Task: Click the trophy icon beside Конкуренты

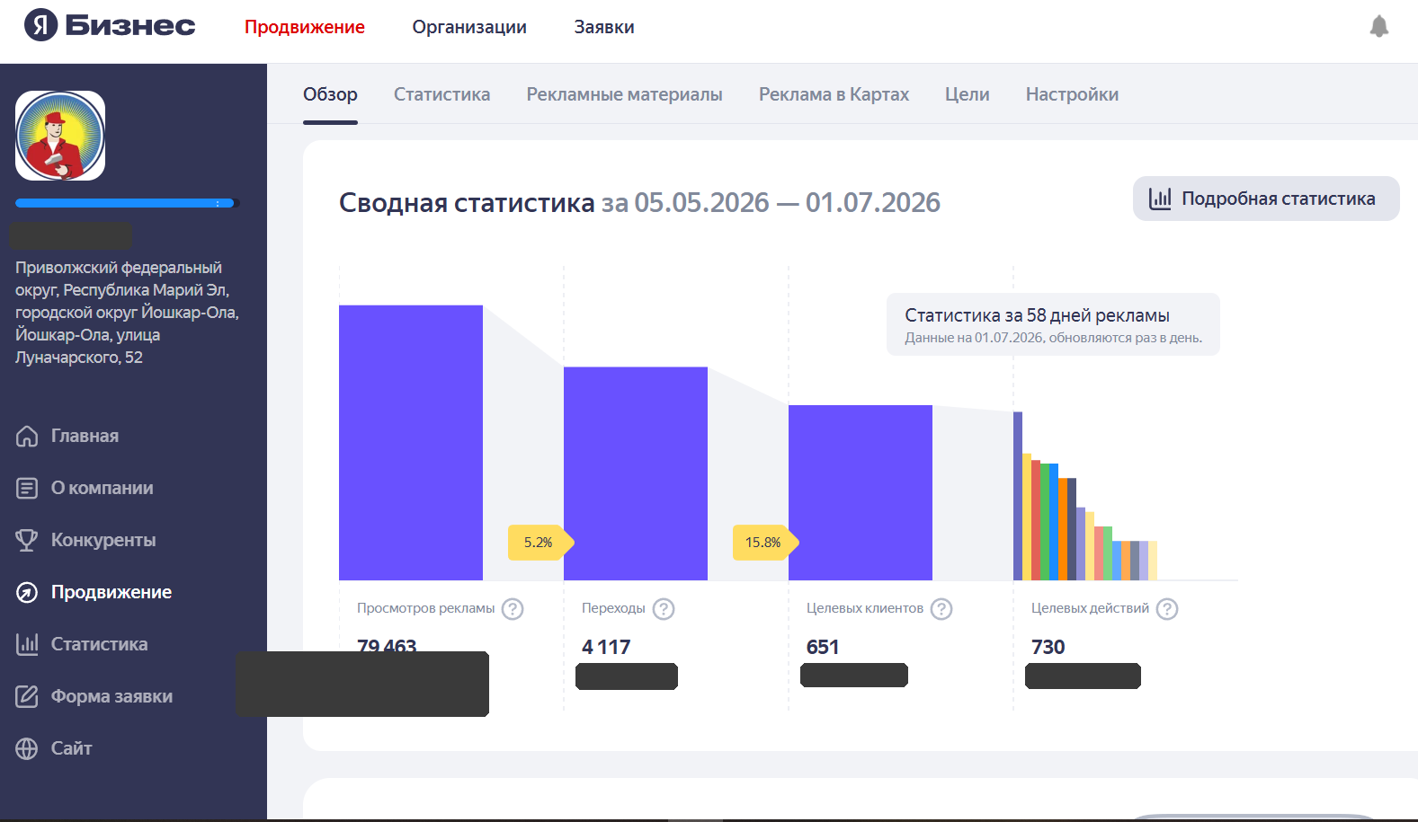Action: 27,540
